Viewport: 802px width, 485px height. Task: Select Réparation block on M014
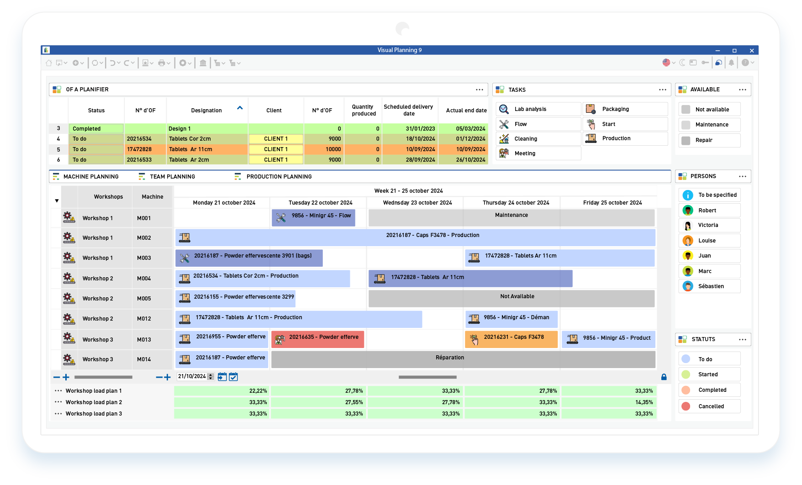464,359
